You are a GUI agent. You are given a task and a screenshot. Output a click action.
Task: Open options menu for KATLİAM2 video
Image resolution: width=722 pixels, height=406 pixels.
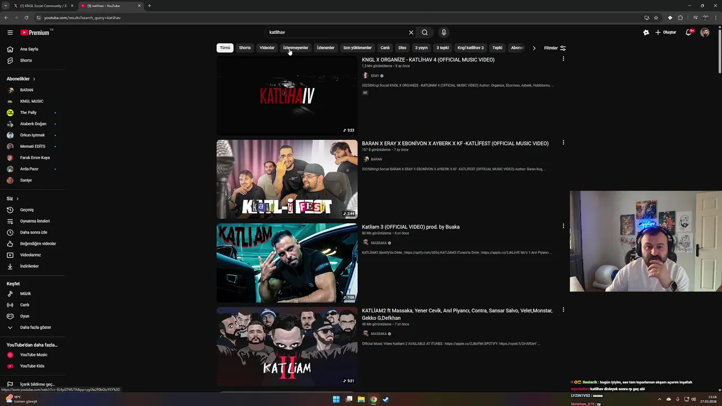[x=563, y=310]
